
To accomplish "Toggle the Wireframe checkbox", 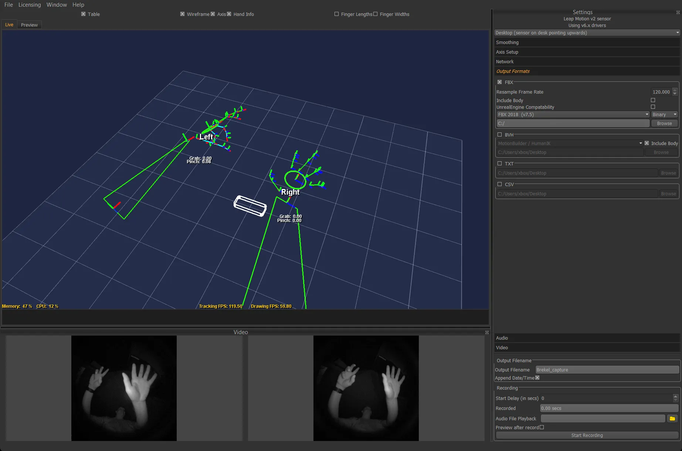I will pos(182,14).
